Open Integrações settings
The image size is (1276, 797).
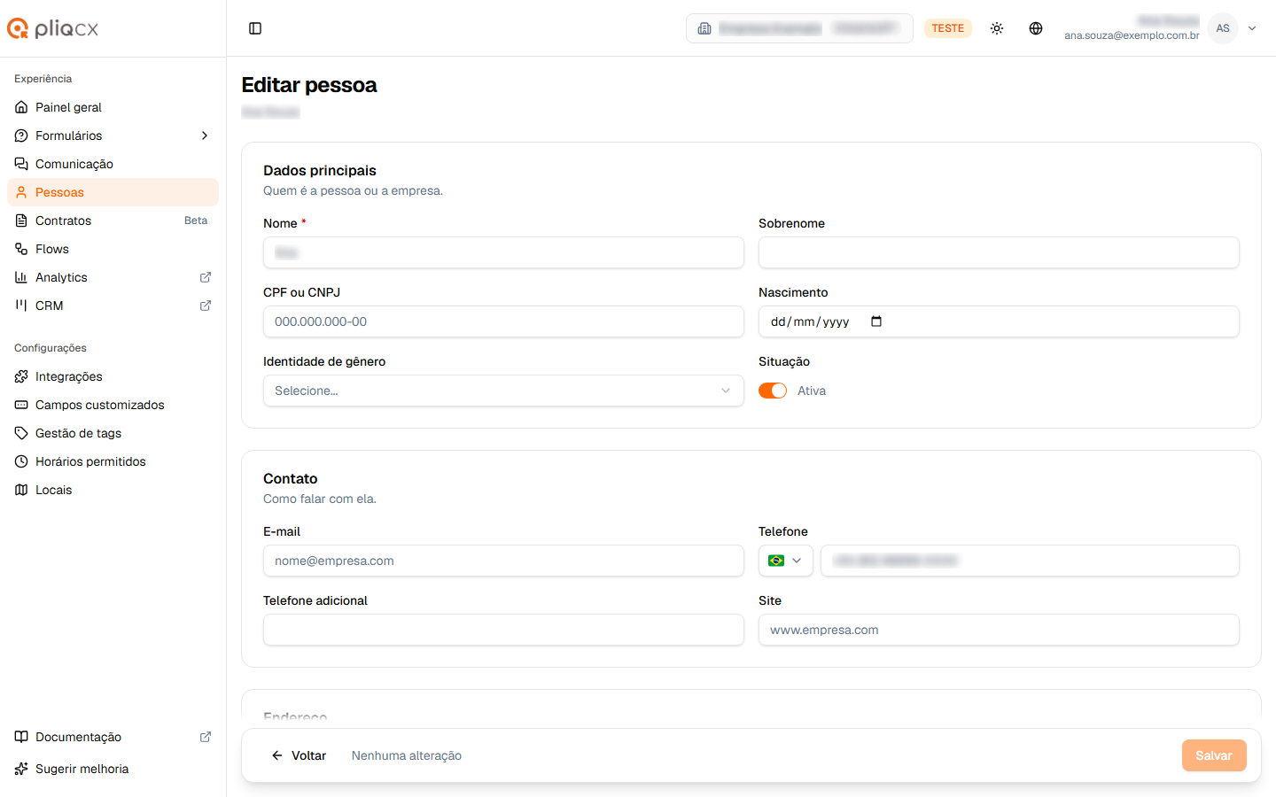coord(113,376)
